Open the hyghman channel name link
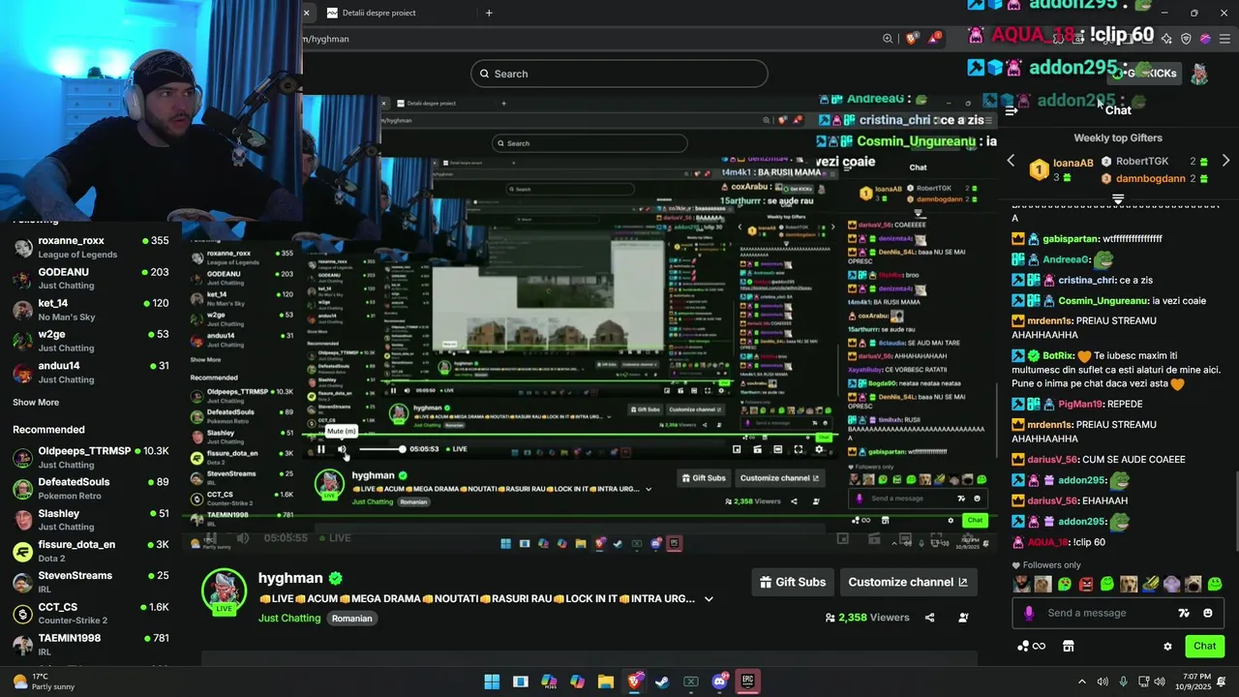 pyautogui.click(x=290, y=578)
